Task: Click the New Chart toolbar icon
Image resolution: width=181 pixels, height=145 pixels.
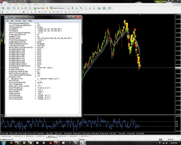Action: click(x=2, y=8)
